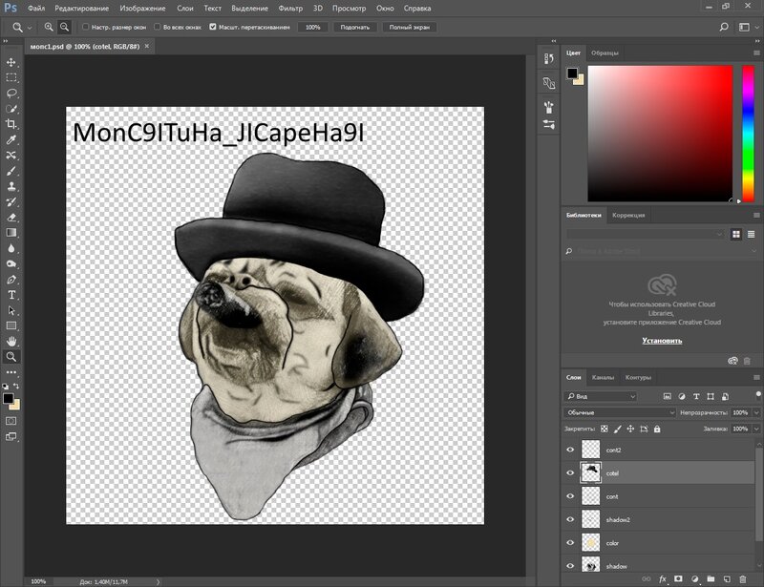
Task: Select the Hand tool
Action: click(11, 341)
